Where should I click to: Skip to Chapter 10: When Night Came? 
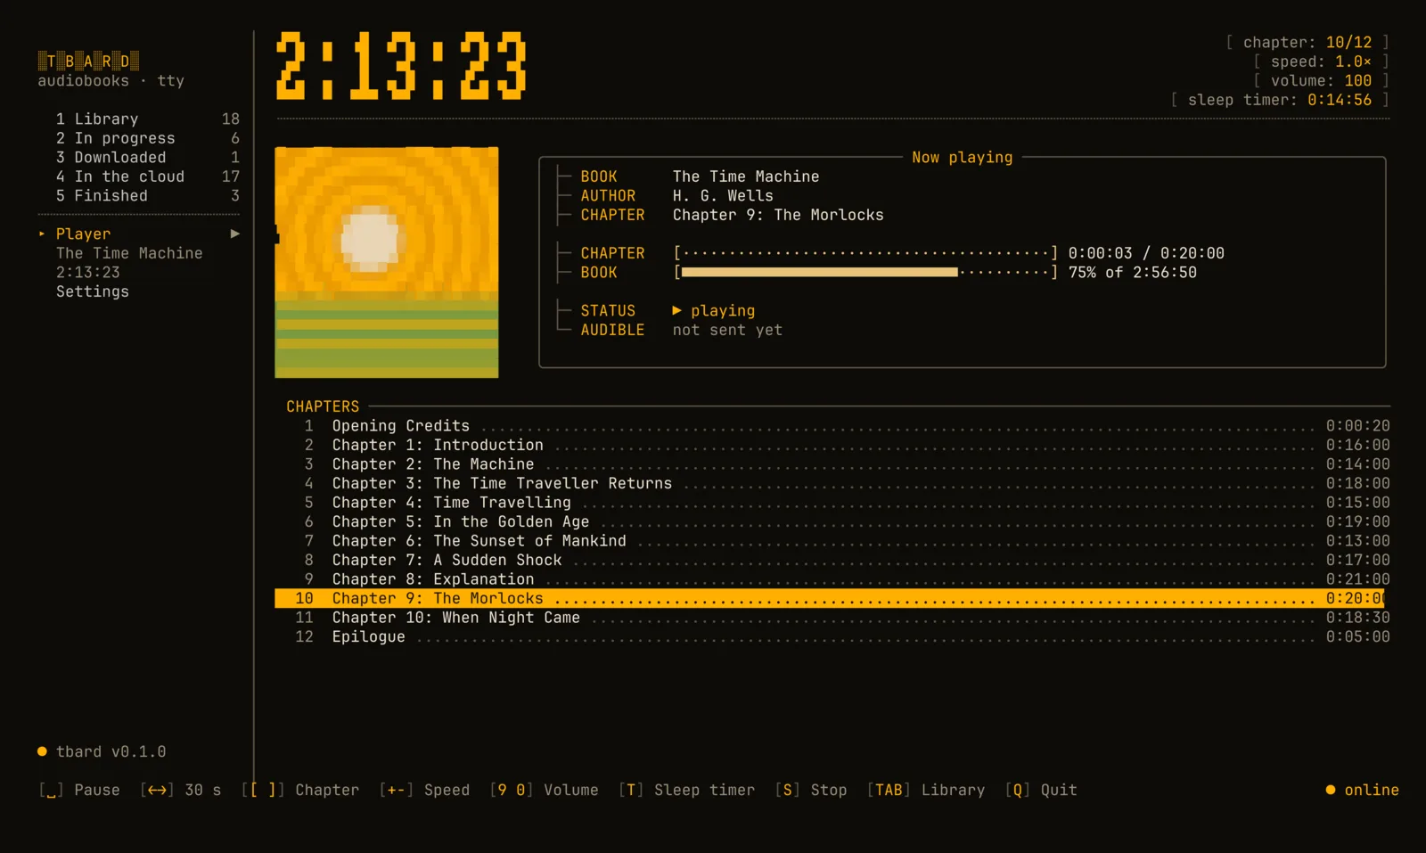click(832, 618)
